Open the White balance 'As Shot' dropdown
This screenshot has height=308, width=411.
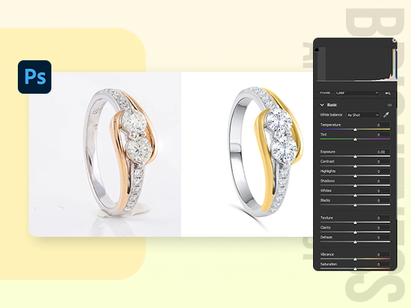[x=363, y=115]
